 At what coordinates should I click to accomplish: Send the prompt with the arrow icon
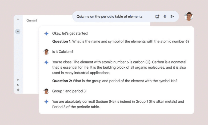[x=172, y=16]
